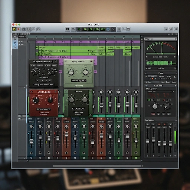Image resolution: width=190 pixels, height=190 pixels.
Task: Click the folder icon in the left sidebar
Action: (x=15, y=45)
